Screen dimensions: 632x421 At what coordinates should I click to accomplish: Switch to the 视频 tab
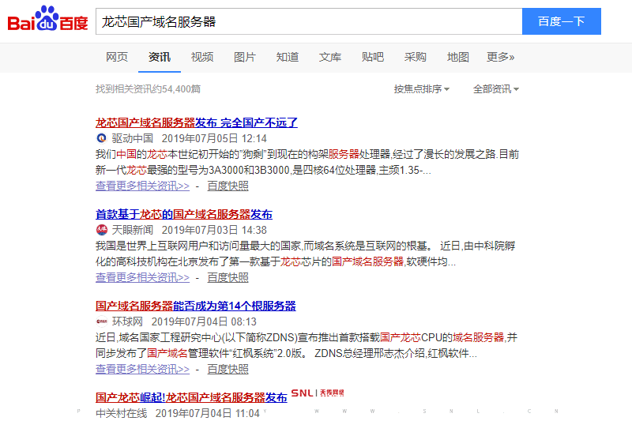(202, 57)
